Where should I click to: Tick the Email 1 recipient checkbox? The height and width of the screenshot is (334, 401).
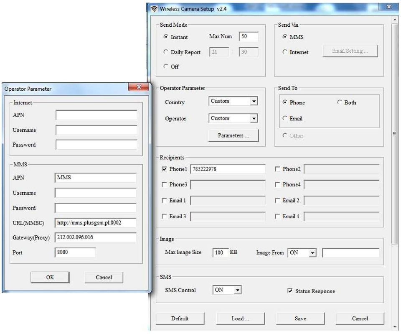point(165,200)
